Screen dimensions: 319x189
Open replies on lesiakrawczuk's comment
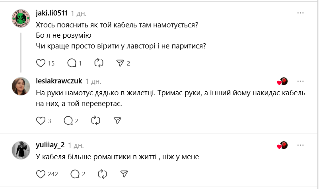[x=68, y=120]
